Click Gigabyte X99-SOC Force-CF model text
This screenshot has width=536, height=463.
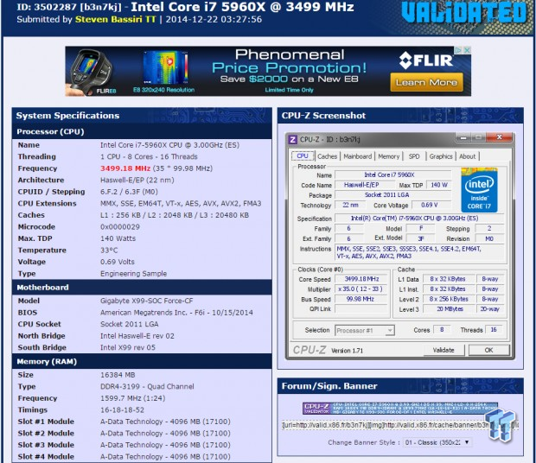point(147,301)
